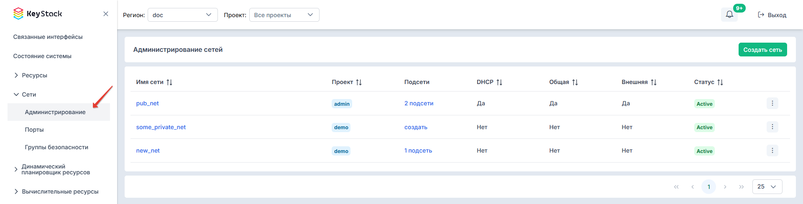
Task: Click the Подсети column header
Action: [417, 82]
